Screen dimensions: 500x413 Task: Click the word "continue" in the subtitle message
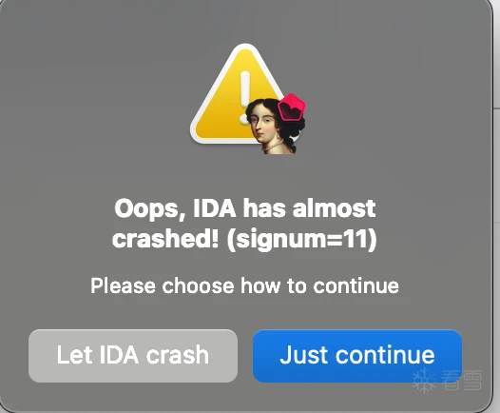(356, 285)
